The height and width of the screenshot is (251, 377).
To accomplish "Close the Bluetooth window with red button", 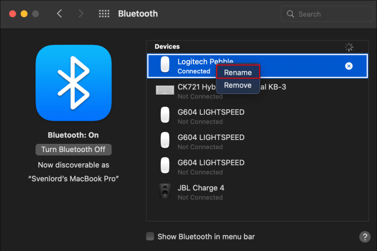I will coord(13,14).
